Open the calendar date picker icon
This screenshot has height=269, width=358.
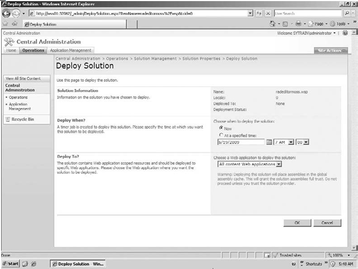tap(269, 142)
